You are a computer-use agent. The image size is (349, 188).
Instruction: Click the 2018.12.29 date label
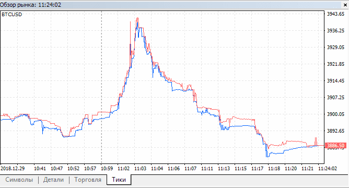pos(13,169)
